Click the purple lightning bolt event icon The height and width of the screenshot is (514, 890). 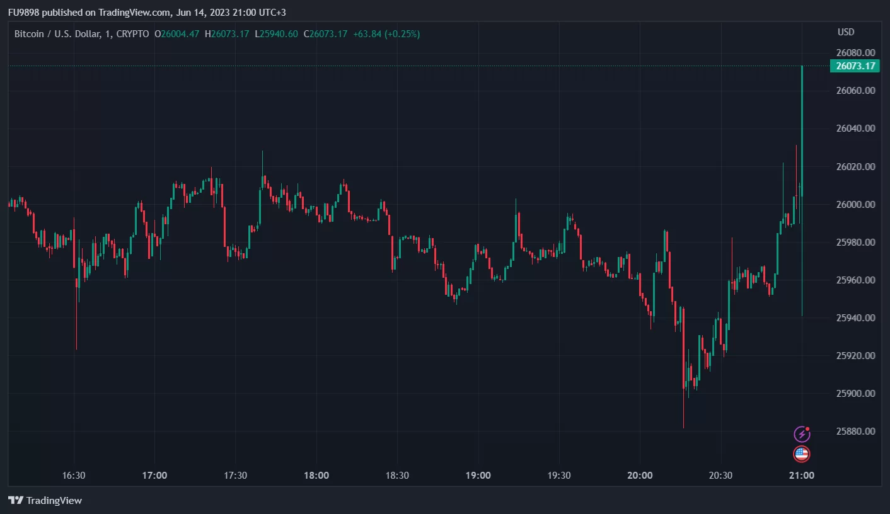[x=801, y=433]
